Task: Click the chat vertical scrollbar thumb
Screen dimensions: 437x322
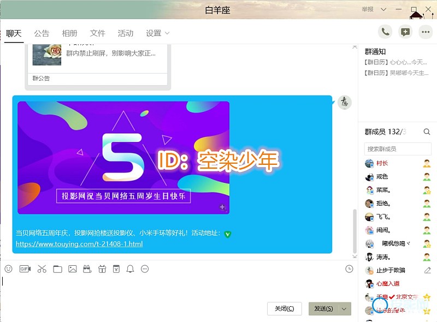Action: (355, 231)
